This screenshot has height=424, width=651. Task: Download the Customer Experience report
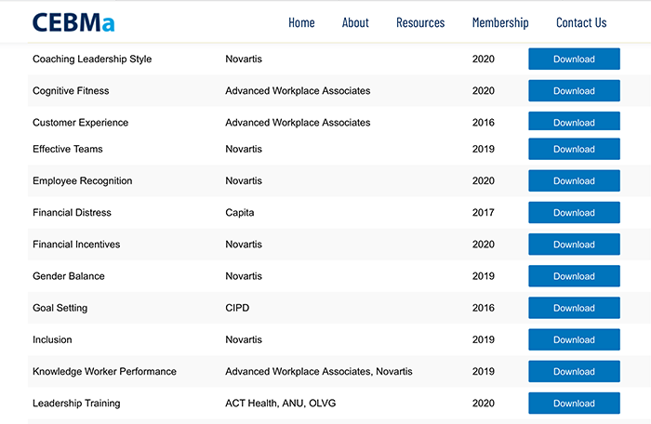[x=574, y=121]
